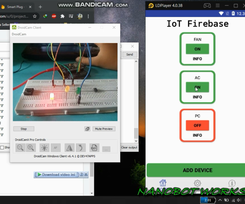Toggle the AC ON switch

point(197,87)
